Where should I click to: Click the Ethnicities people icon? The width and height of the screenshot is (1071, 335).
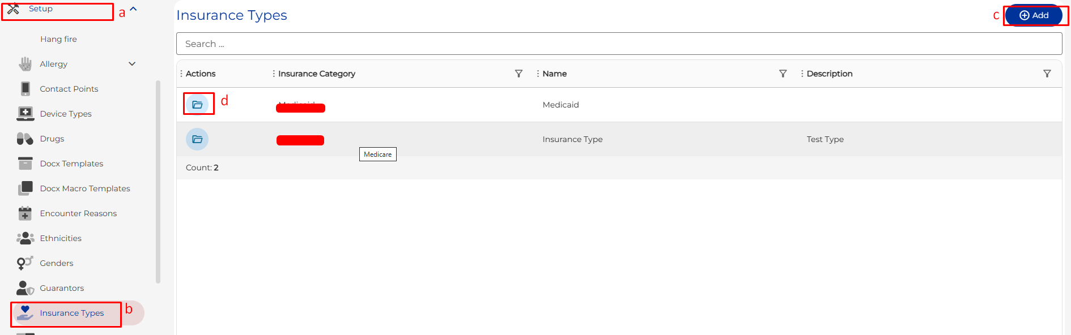coord(25,238)
